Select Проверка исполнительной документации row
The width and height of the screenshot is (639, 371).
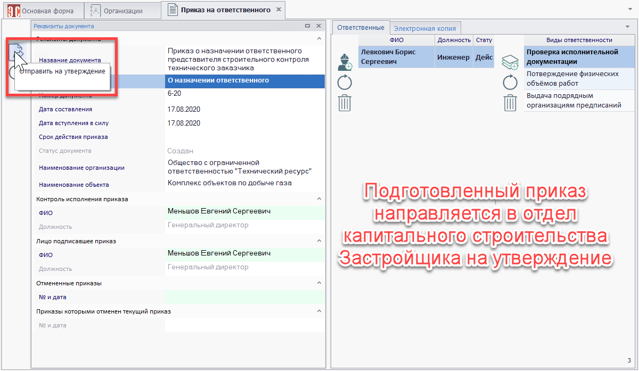(x=579, y=57)
